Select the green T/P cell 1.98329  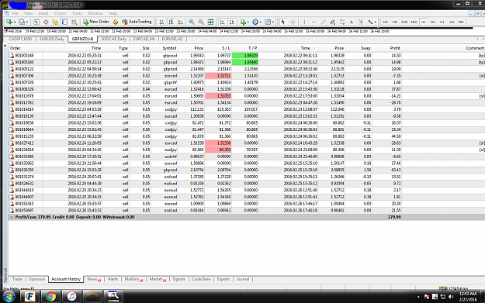[245, 56]
